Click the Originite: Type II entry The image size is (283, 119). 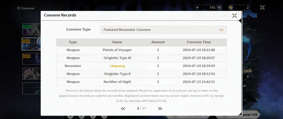117,74
